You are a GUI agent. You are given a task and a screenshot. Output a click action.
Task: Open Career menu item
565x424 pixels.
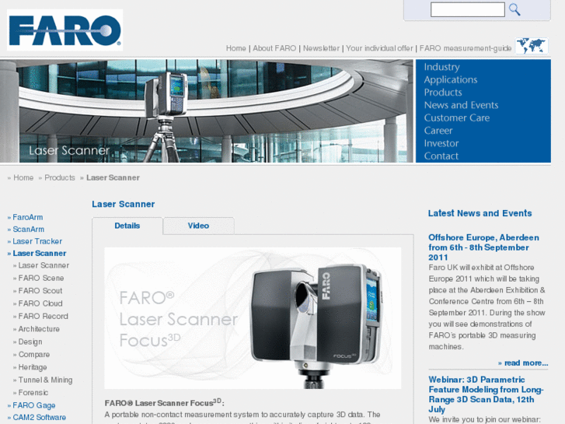[438, 131]
